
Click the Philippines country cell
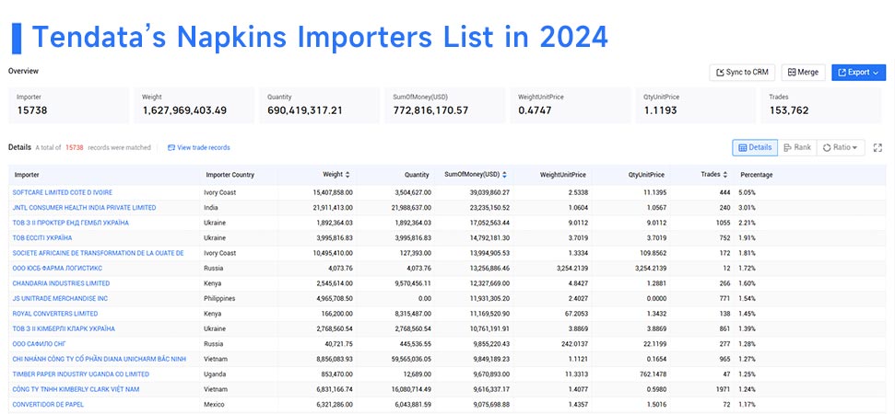click(219, 298)
